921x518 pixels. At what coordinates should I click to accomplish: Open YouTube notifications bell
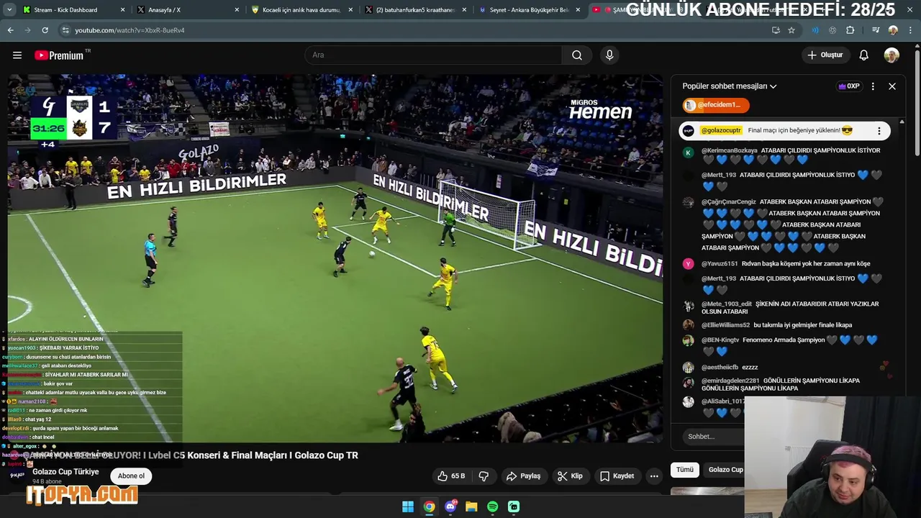pos(864,55)
